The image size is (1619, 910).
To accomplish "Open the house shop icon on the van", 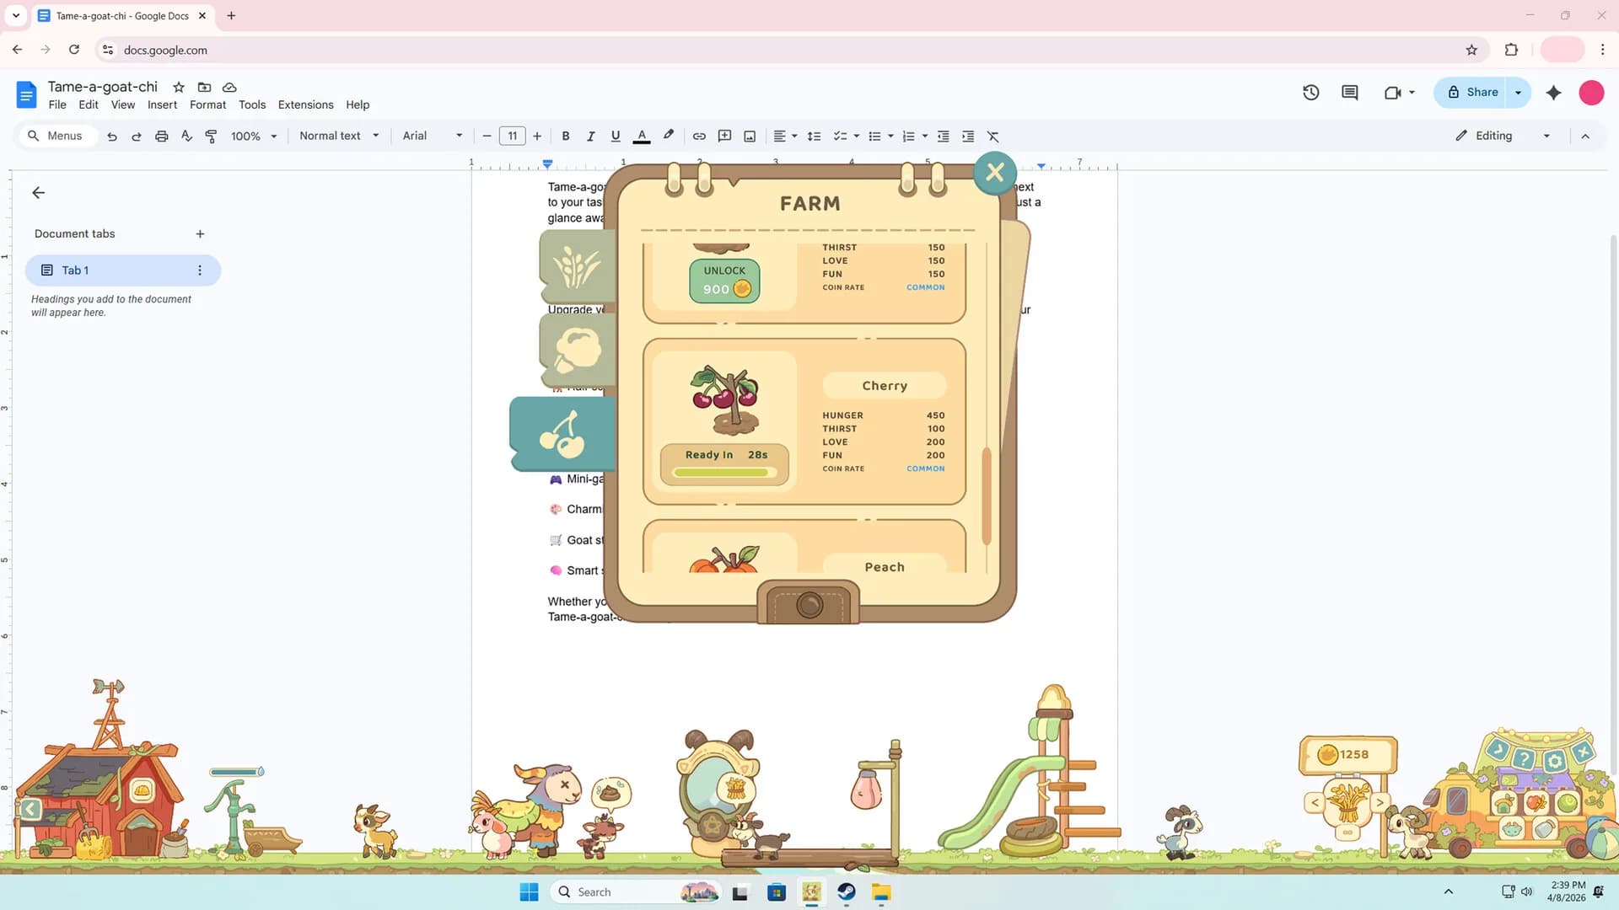I will coord(1504,803).
